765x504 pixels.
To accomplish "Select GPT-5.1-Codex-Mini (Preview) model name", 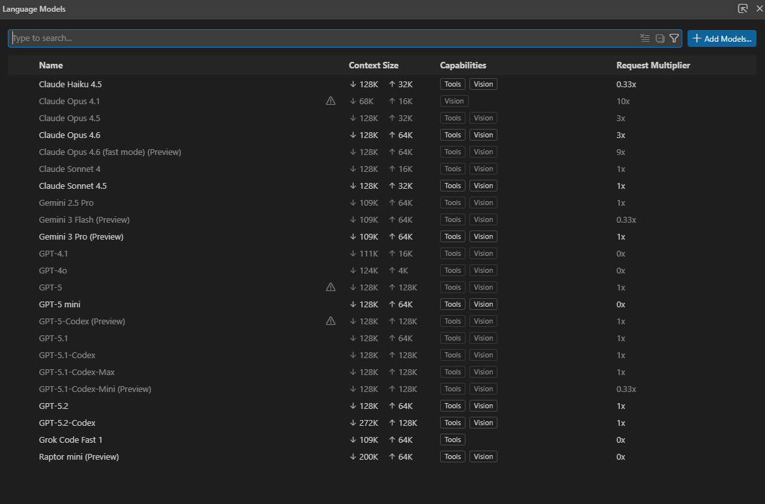I will tap(94, 389).
